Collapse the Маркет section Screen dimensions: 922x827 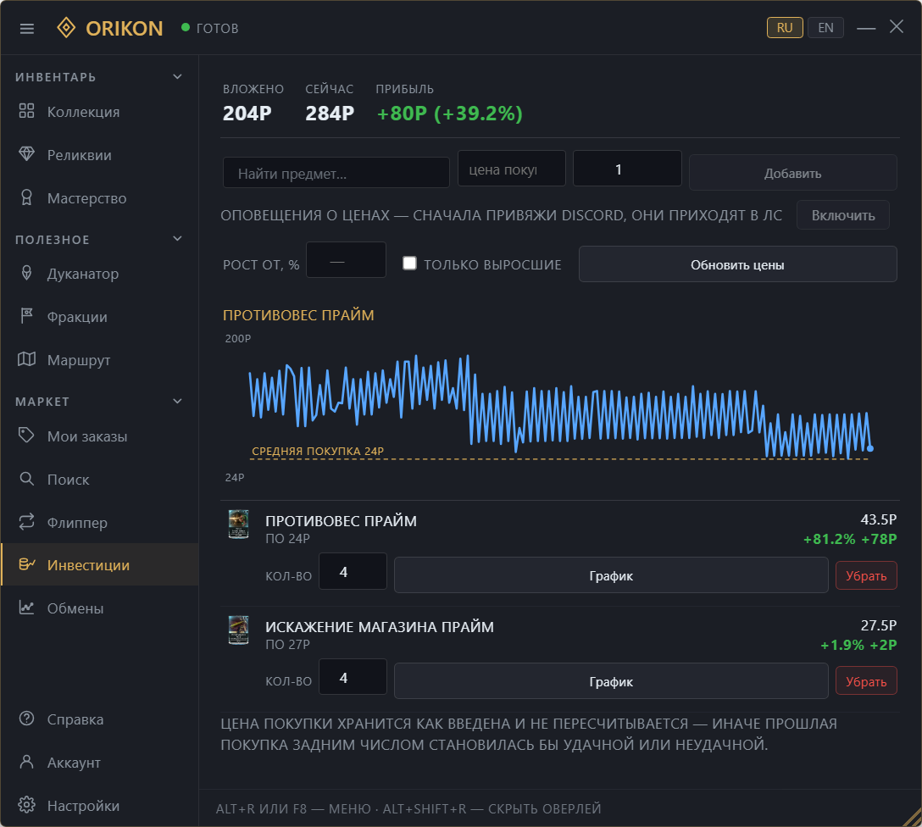178,401
